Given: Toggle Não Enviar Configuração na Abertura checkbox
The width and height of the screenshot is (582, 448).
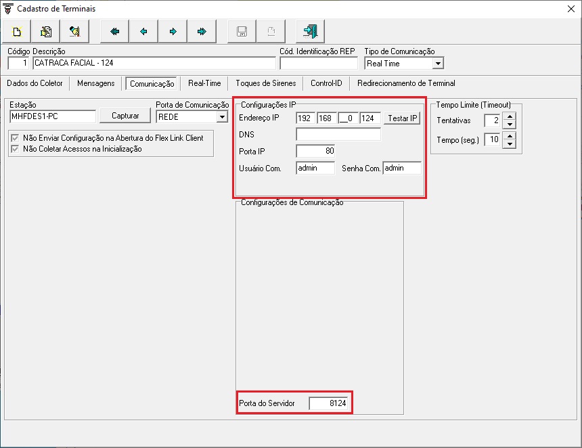Looking at the screenshot, I should tap(15, 138).
